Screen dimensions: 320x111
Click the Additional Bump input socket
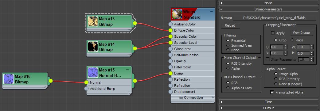(86, 89)
